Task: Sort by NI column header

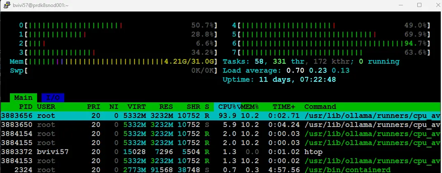Action: click(114, 106)
